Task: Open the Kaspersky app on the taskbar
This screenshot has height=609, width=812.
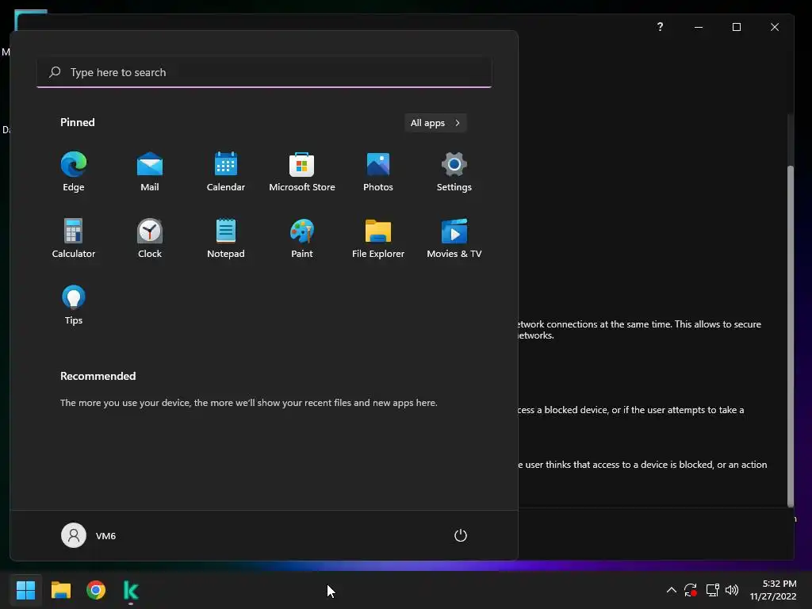Action: (x=131, y=590)
